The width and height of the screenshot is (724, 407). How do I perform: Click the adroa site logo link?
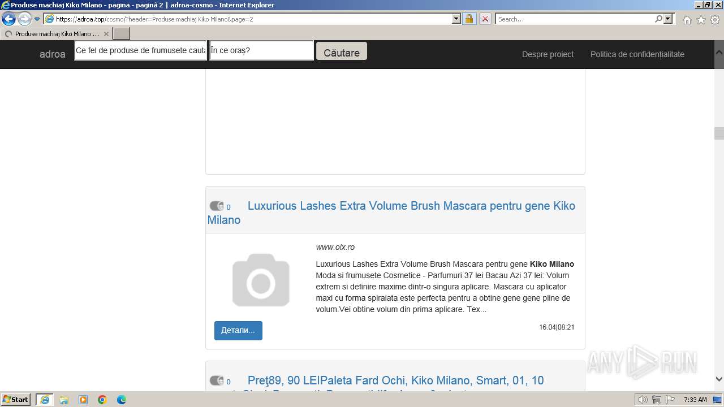pyautogui.click(x=53, y=54)
